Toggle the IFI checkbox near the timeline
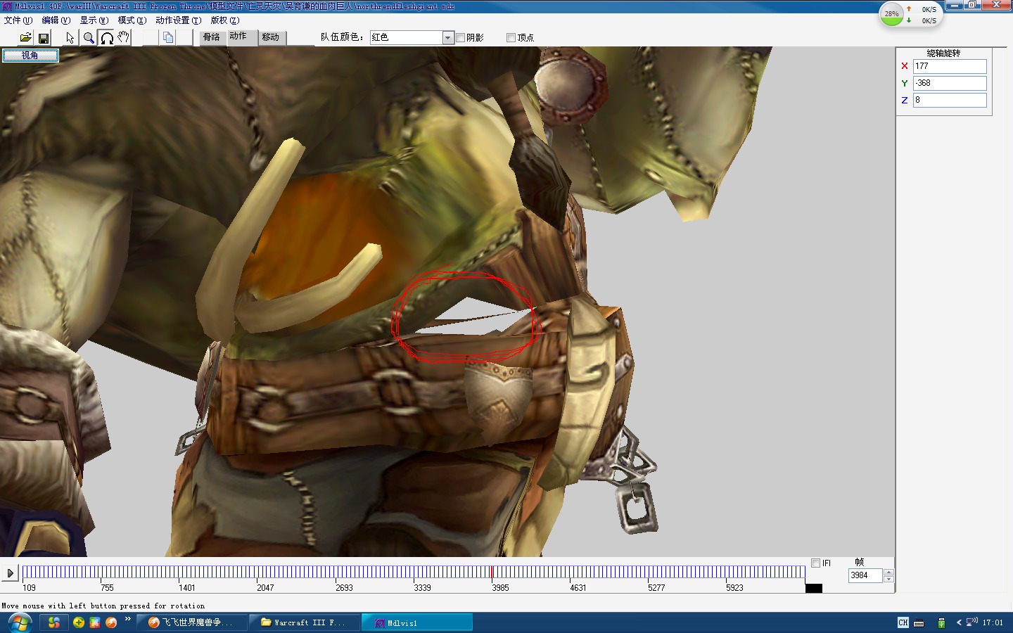 click(x=816, y=563)
